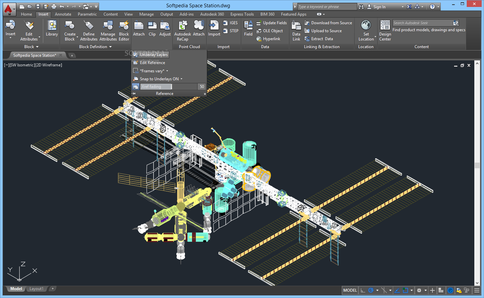Open the quick access toolbar customize arrow
Screen dimensions: 484x298
point(96,7)
